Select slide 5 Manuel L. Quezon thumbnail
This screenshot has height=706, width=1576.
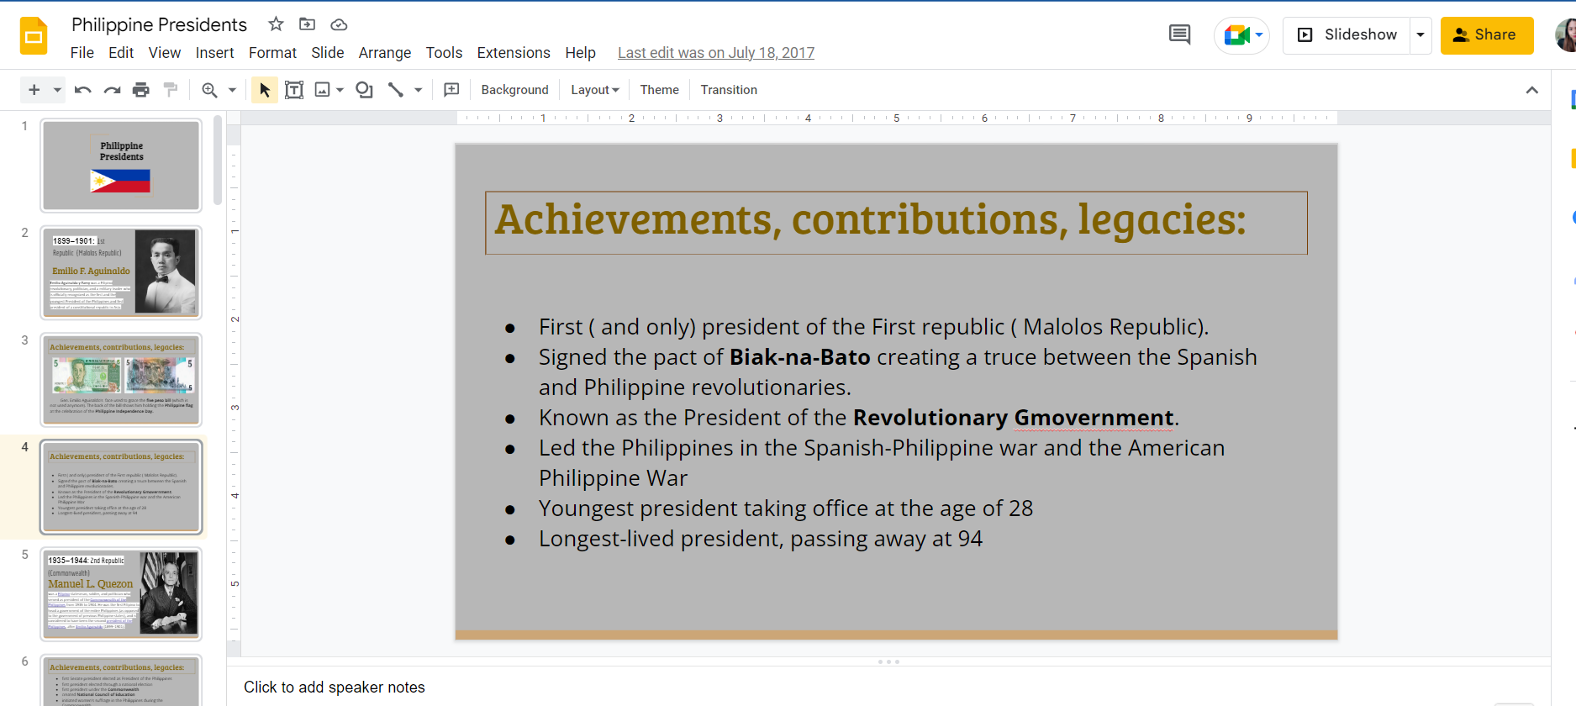[x=122, y=594]
